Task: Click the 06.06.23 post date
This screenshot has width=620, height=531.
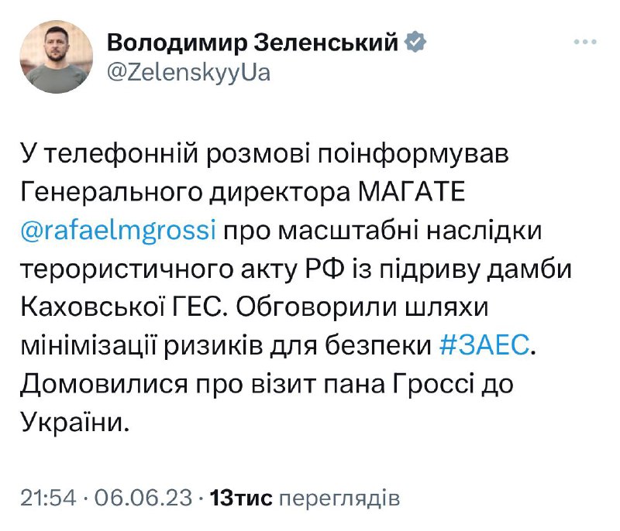Action: (143, 498)
